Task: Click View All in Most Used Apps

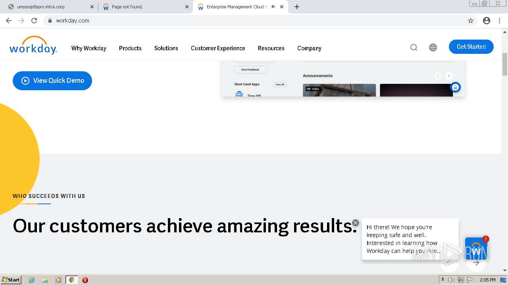Action: [280, 84]
